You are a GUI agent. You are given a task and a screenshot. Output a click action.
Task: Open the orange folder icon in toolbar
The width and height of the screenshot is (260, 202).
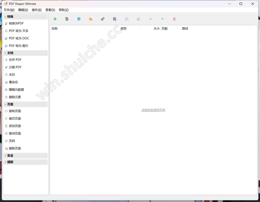pyautogui.click(x=91, y=19)
